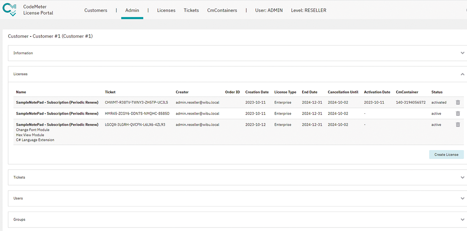Screen dimensions: 467x231
Task: Click the User: ADMIN menu item
Action: tap(269, 10)
